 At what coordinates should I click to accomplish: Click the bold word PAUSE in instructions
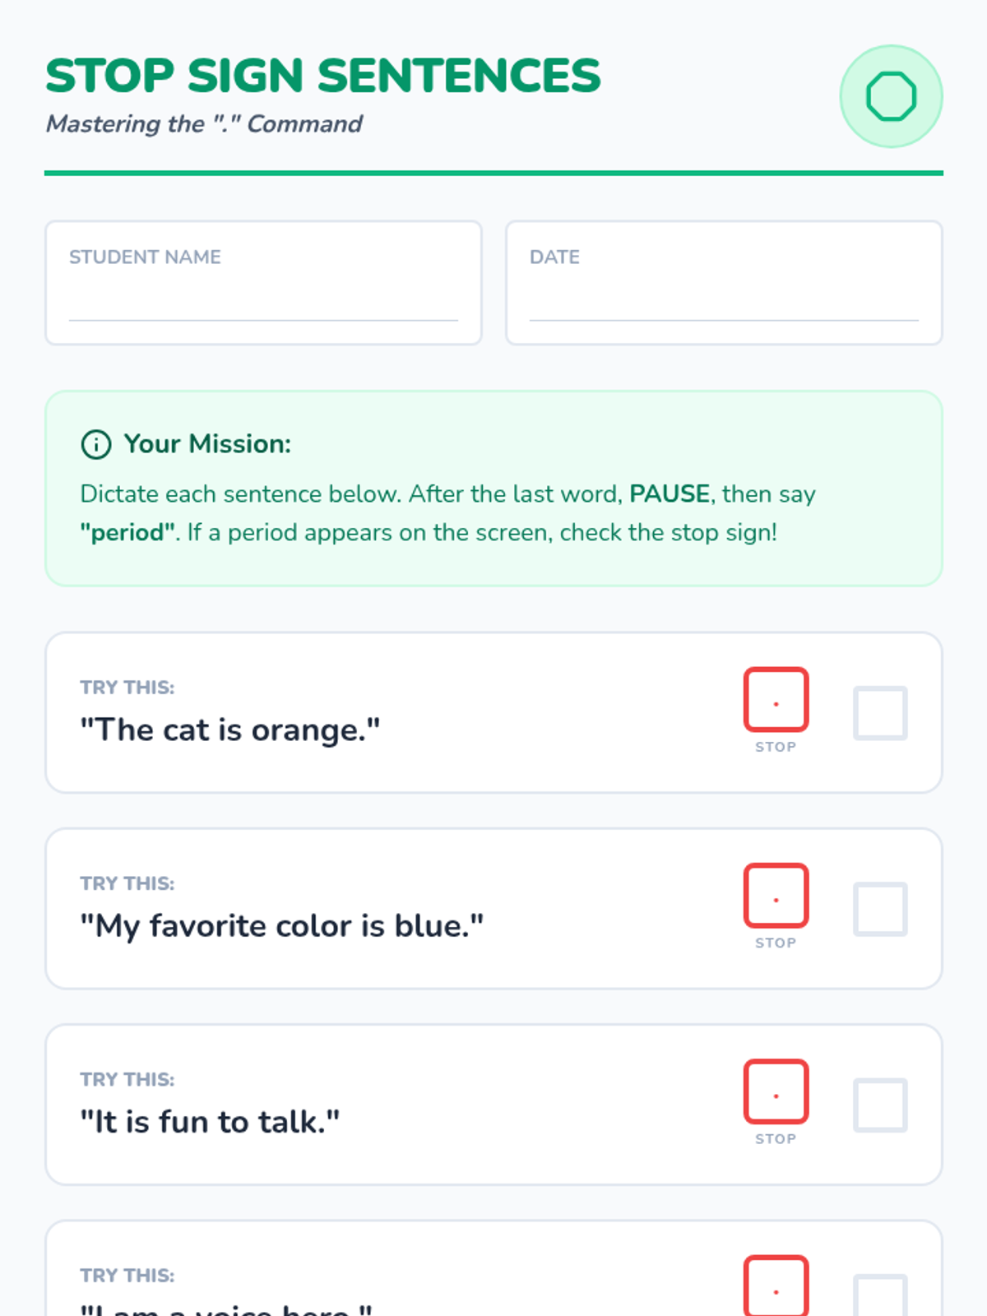pyautogui.click(x=670, y=493)
